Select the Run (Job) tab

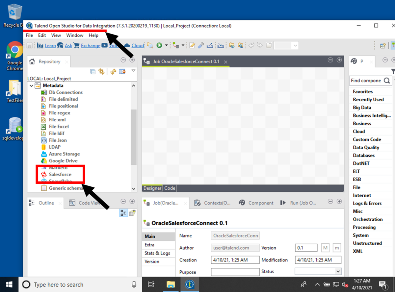point(298,203)
